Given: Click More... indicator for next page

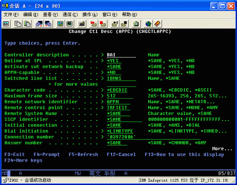Looking at the screenshot, I should click(222, 148).
